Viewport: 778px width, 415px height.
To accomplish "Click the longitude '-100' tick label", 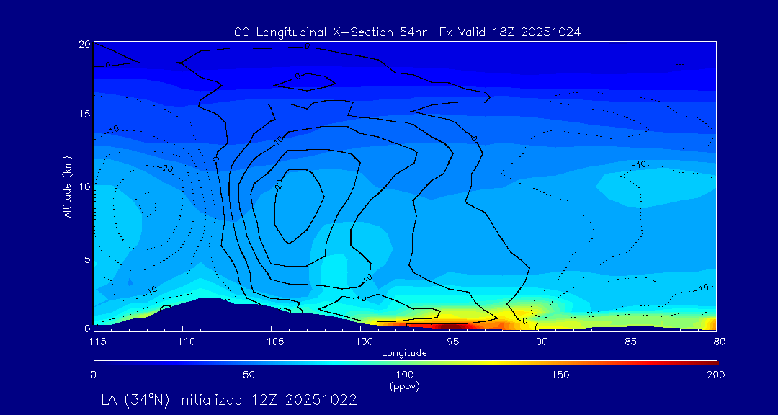I will click(360, 342).
